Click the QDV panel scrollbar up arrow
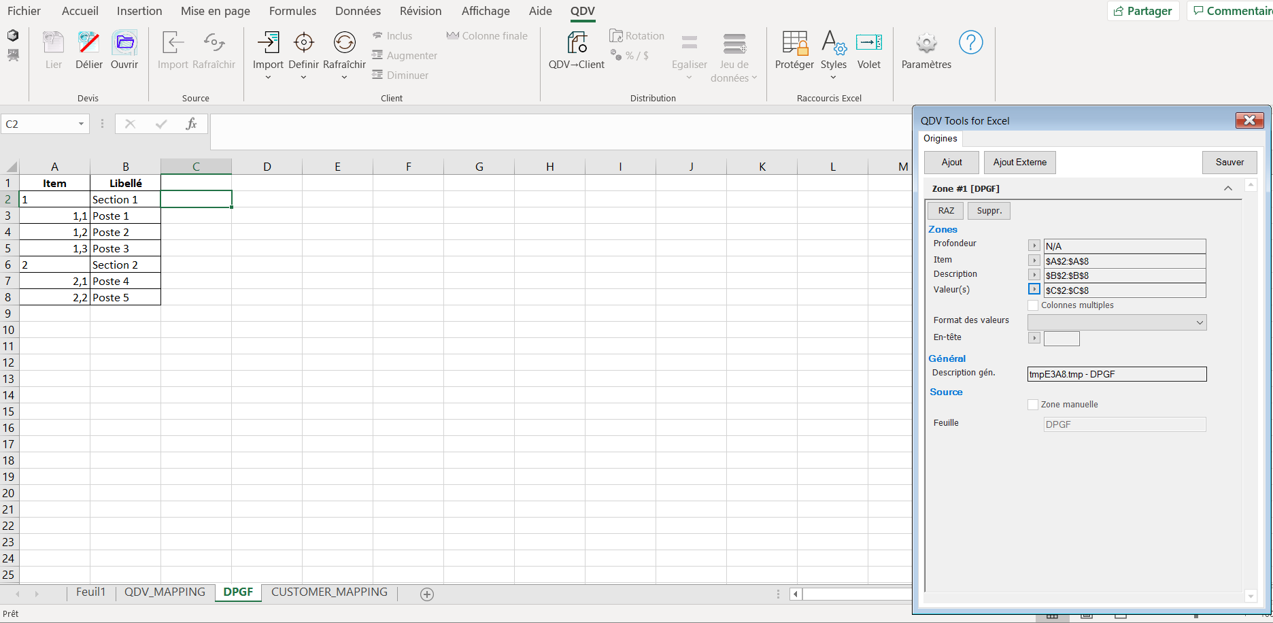This screenshot has height=623, width=1273. [x=1250, y=185]
